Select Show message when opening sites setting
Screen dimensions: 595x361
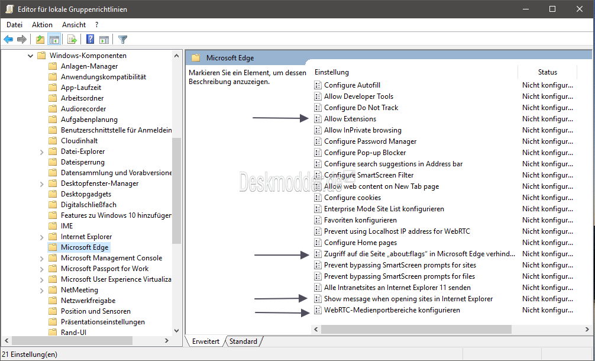[x=408, y=299]
